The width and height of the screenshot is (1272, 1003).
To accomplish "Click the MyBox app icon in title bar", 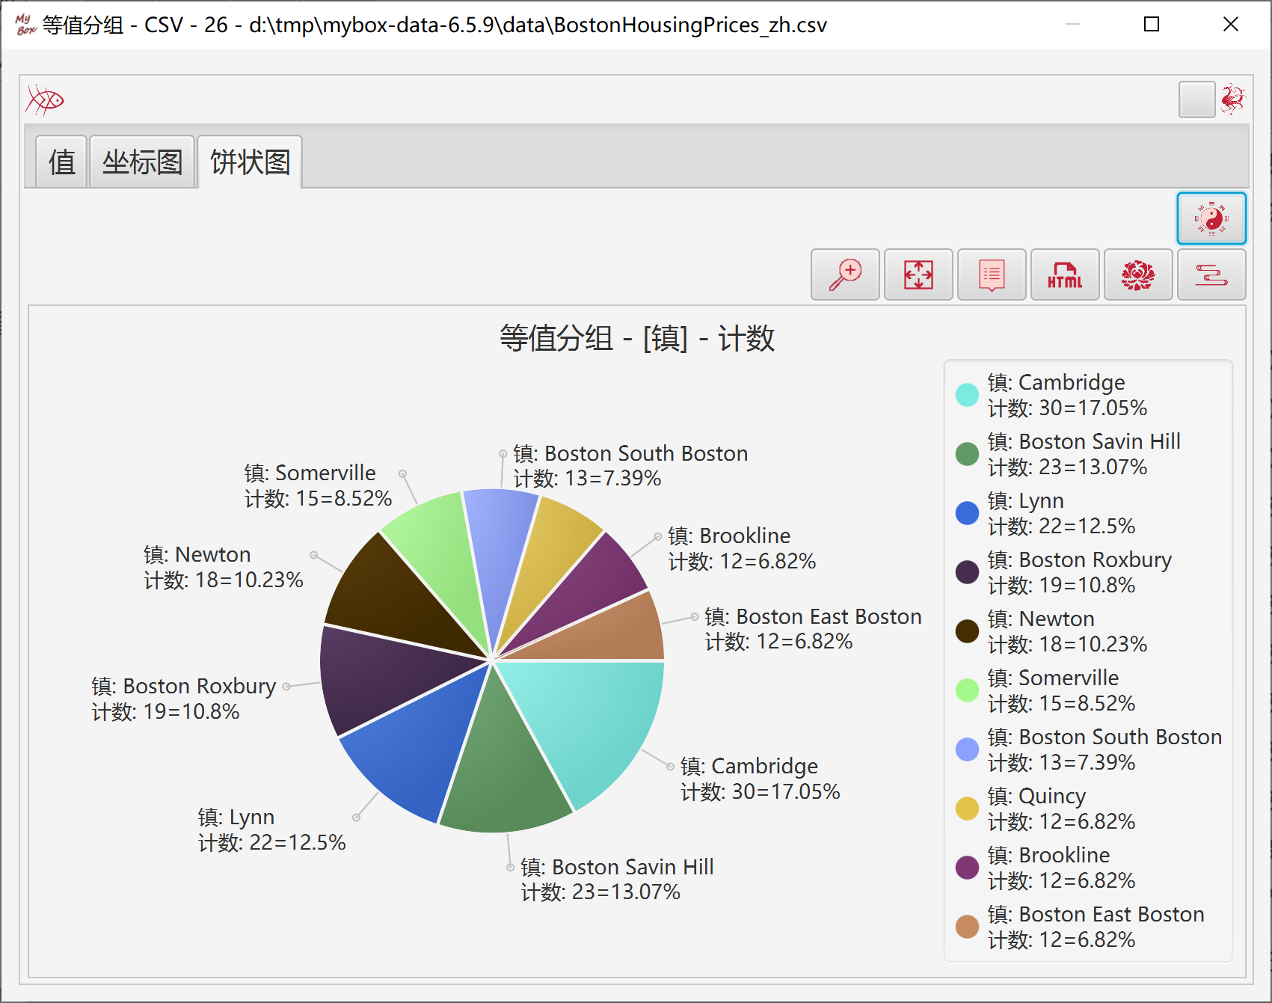I will 25,25.
